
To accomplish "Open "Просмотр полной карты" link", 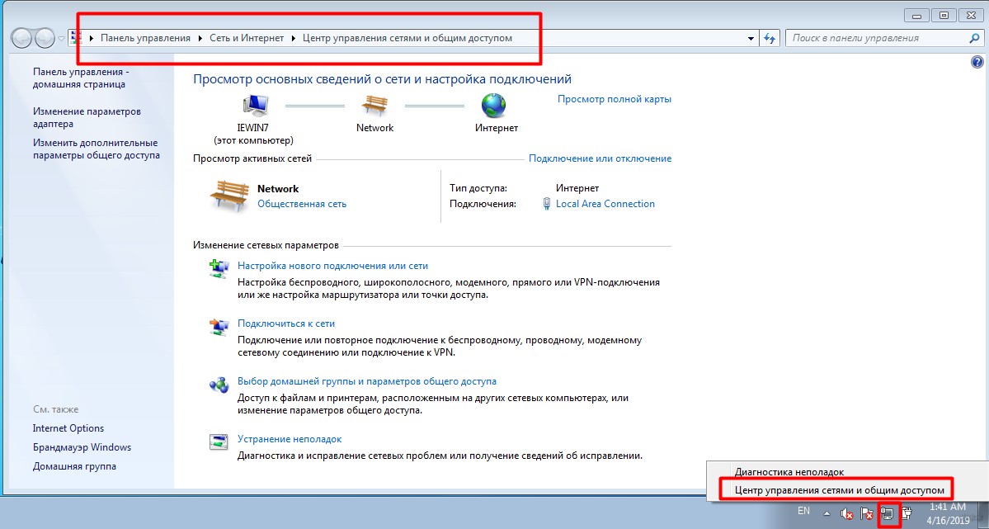I will (x=614, y=99).
